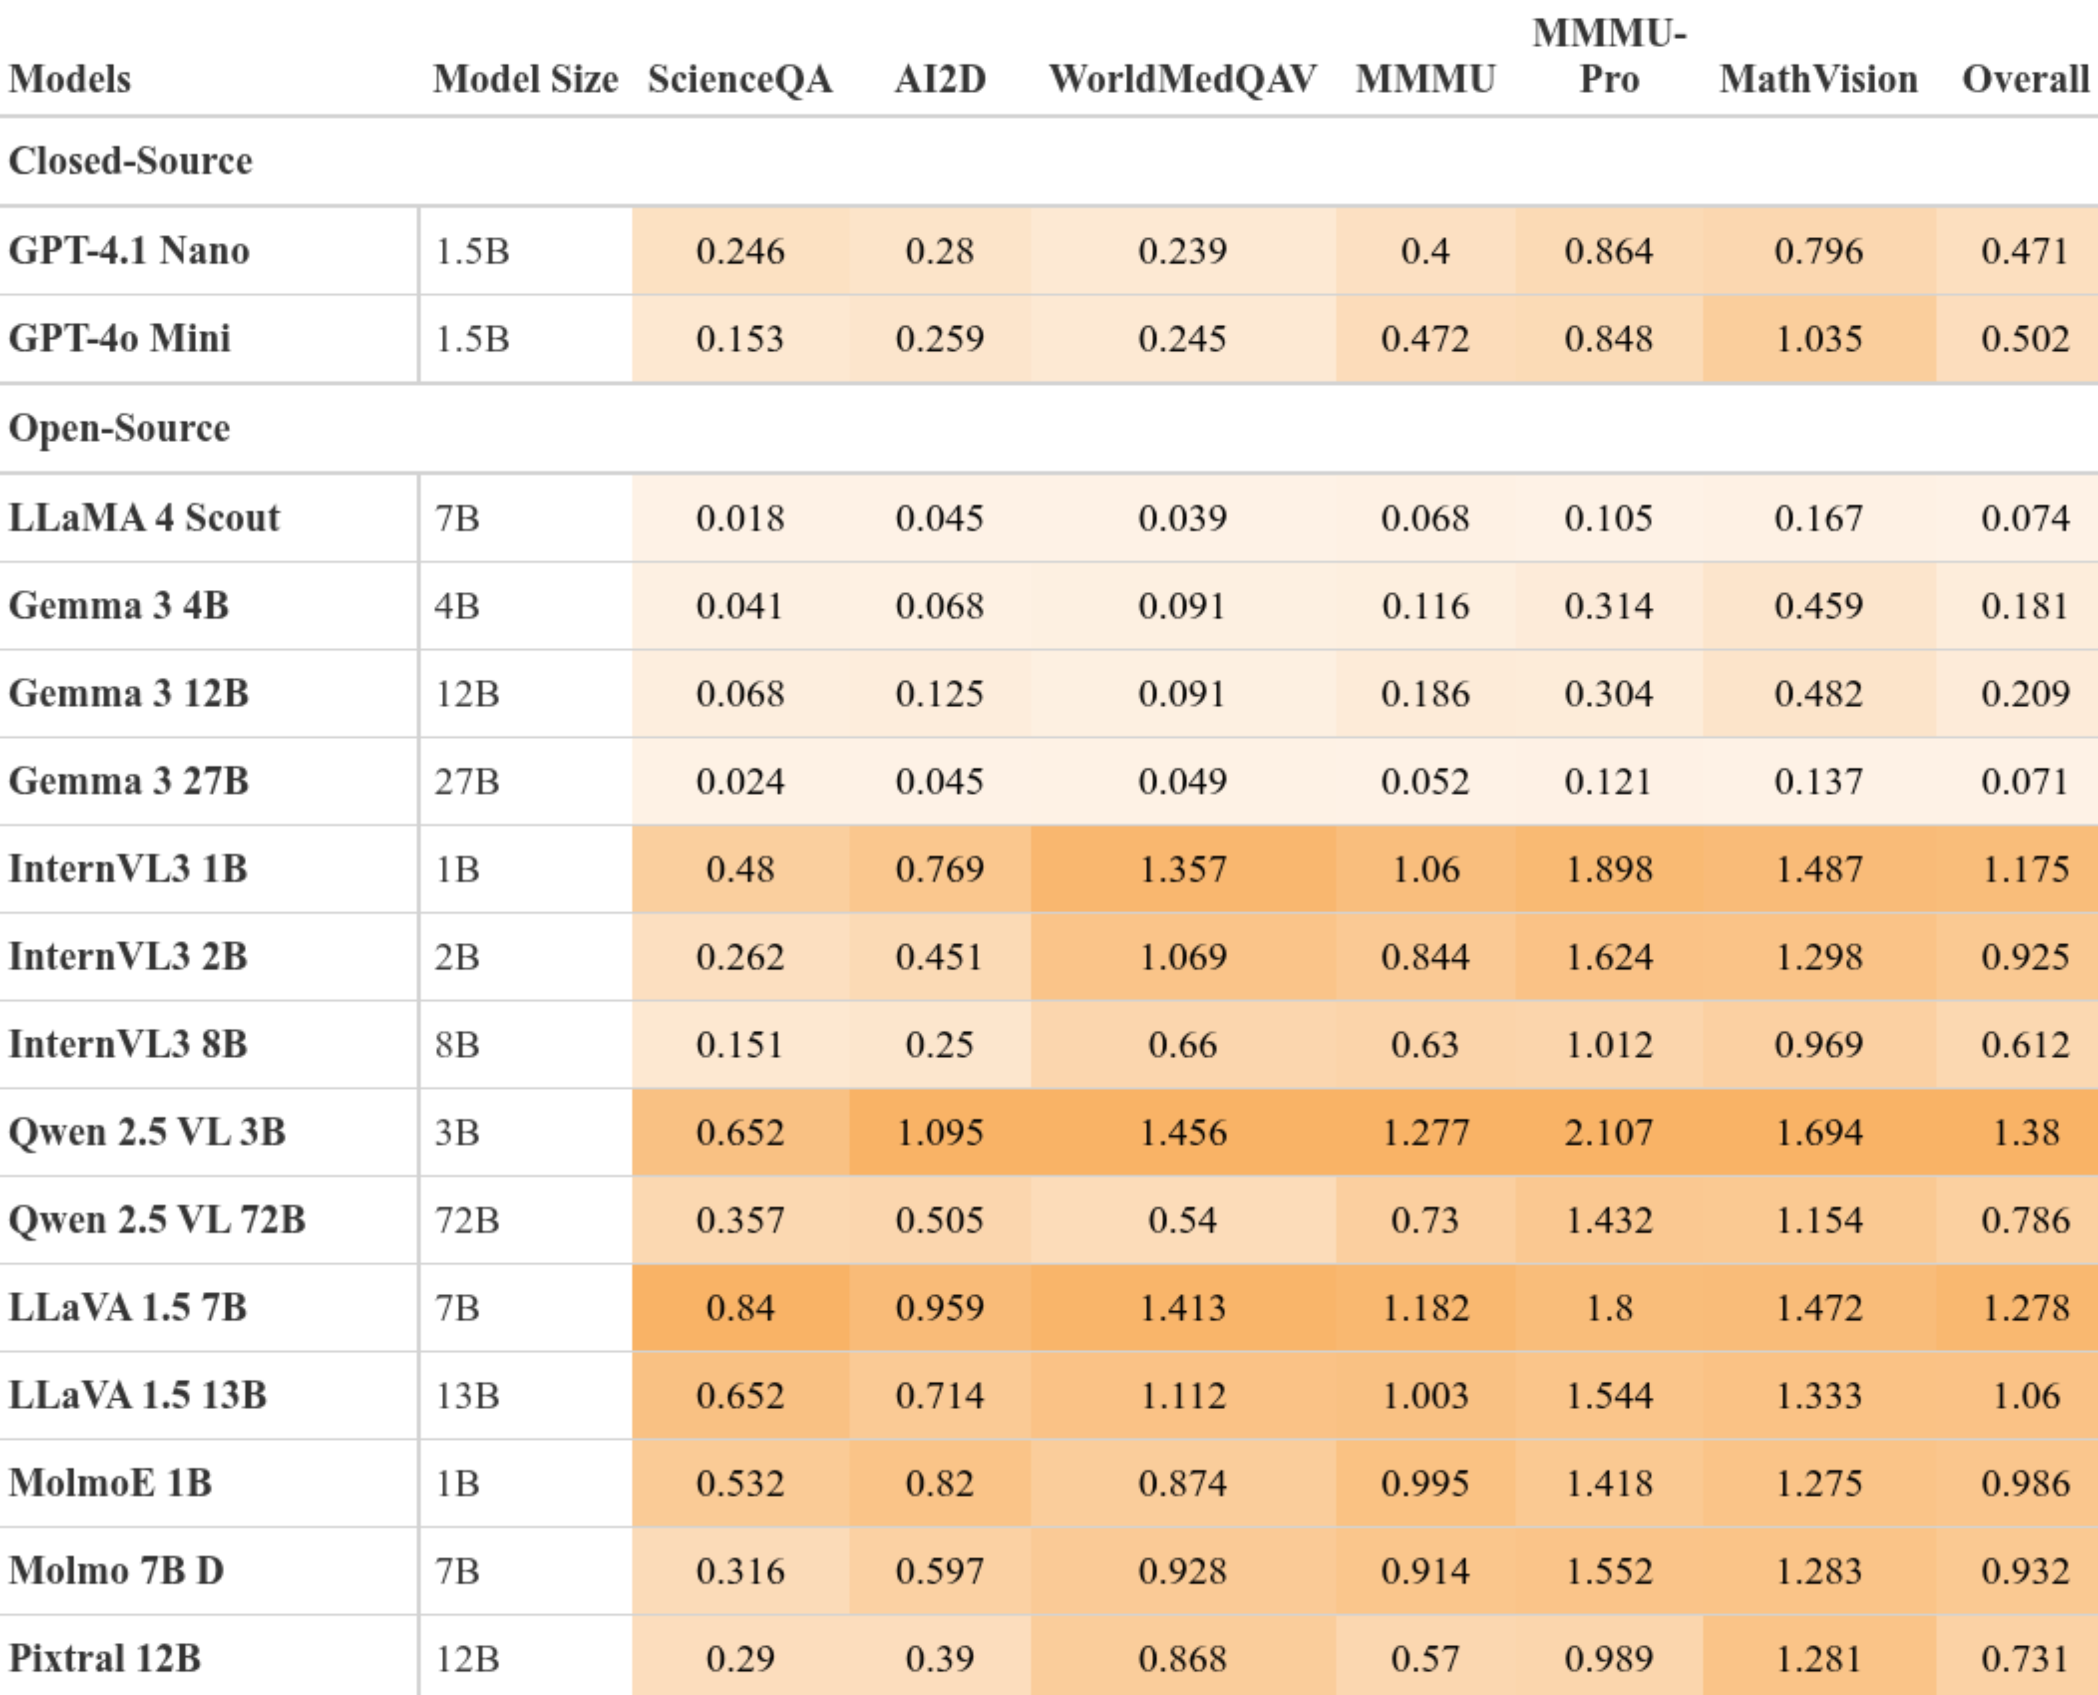The image size is (2098, 1695).
Task: Click the Model Size column header
Action: point(525,79)
